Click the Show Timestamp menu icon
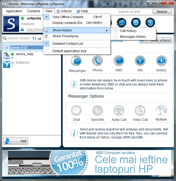Screen dimensions: 176x181 coord(46,36)
